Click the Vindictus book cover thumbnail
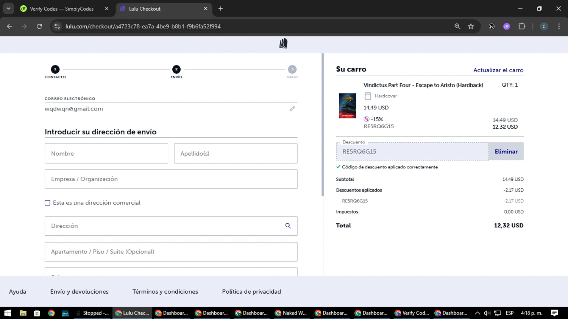 pos(347,106)
